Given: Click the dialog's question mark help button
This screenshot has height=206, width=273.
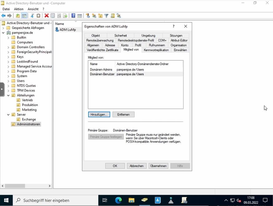Looking at the screenshot, I should [x=173, y=26].
